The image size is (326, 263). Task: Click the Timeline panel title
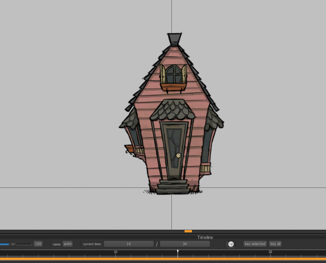click(x=205, y=237)
